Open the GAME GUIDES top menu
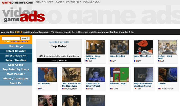 [x=45, y=2]
